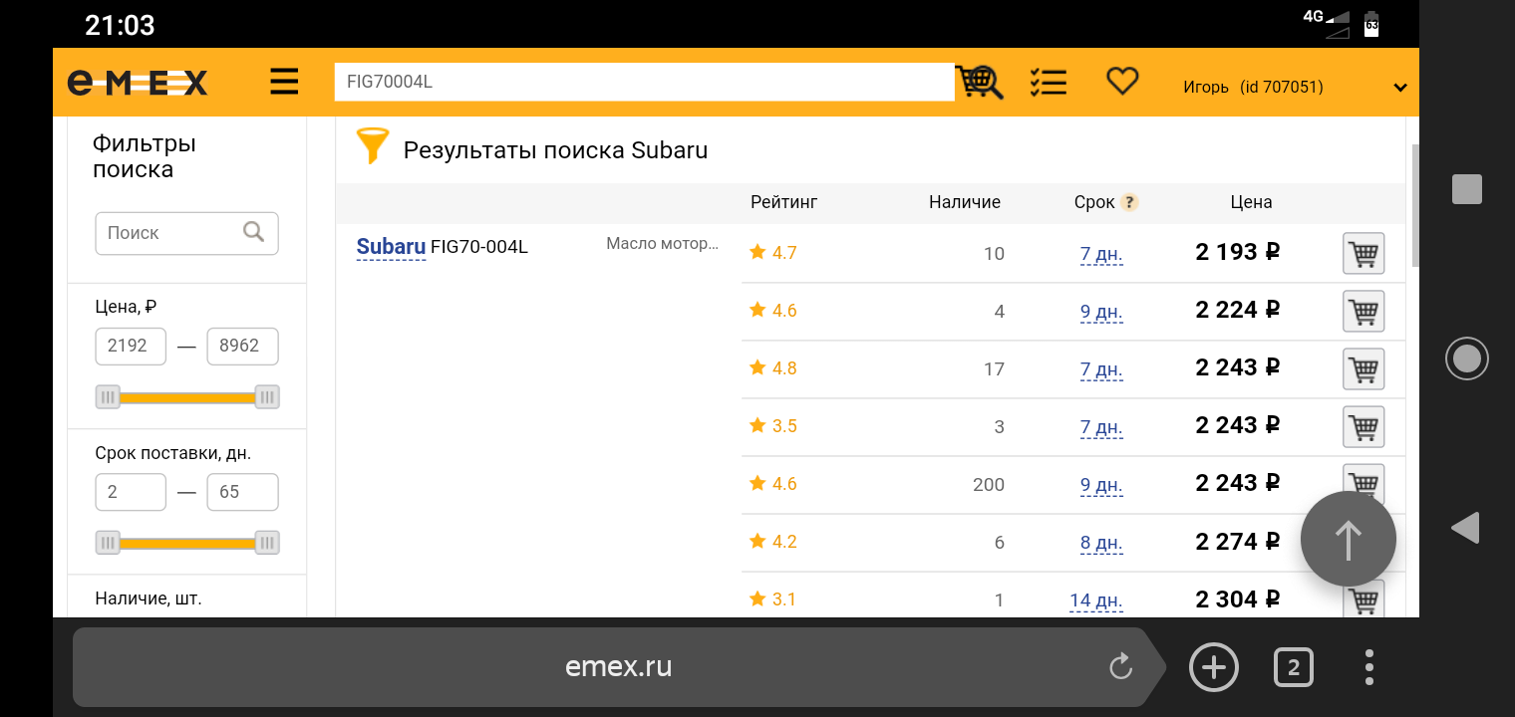
Task: Open the checklist orders icon
Action: tap(1048, 82)
